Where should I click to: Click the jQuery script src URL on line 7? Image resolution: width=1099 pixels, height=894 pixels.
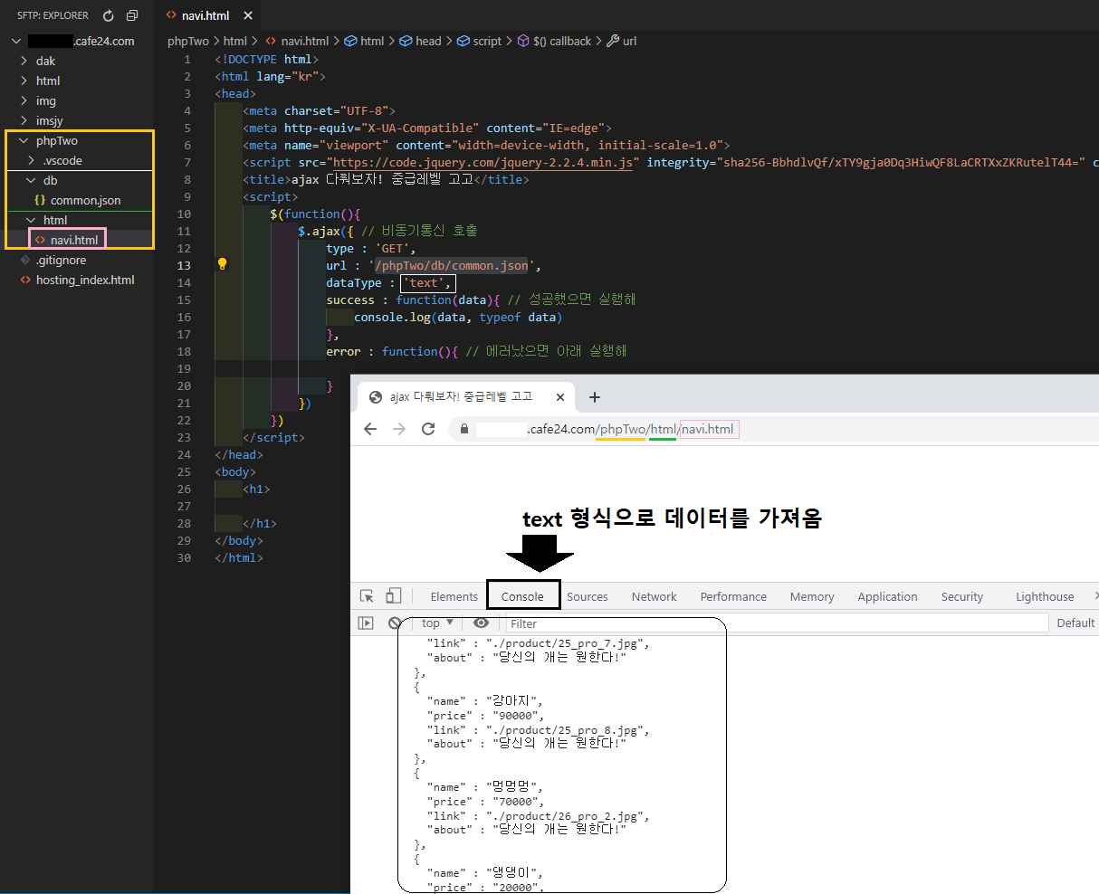483,162
